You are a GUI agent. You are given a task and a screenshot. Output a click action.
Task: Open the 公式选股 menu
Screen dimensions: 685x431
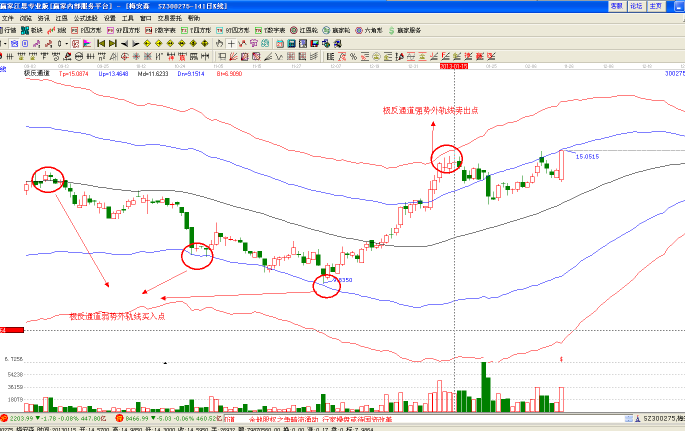86,18
